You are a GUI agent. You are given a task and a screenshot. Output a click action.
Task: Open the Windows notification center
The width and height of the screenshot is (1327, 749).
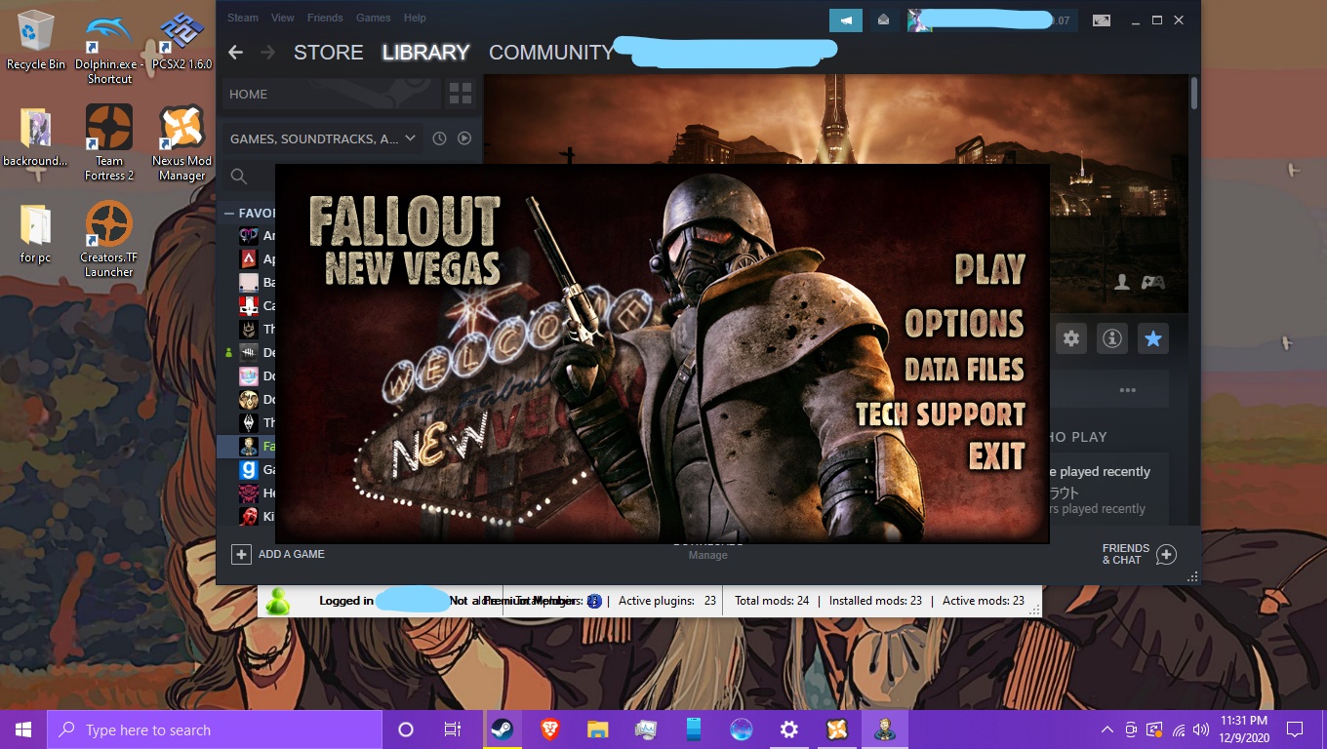pyautogui.click(x=1295, y=729)
